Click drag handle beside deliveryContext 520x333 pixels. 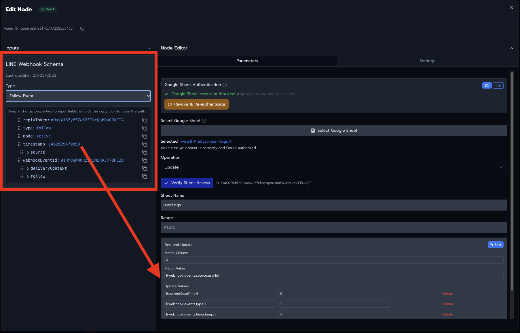tap(22, 169)
